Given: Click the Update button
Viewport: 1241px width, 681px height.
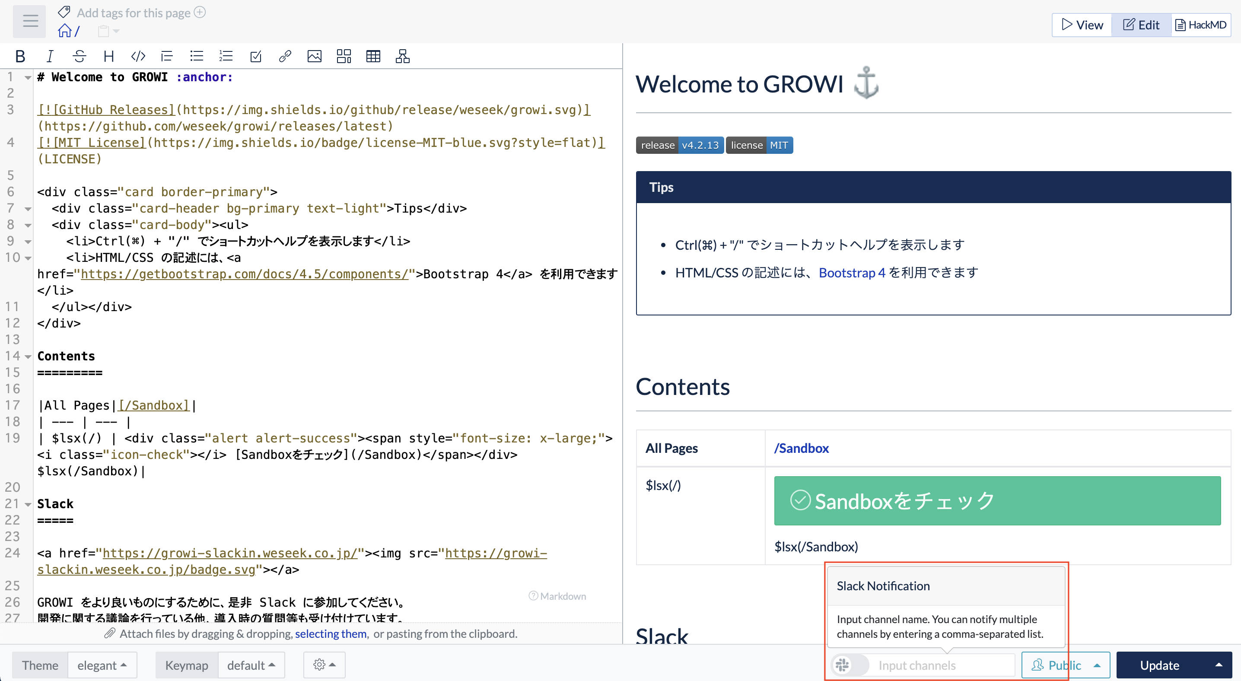Looking at the screenshot, I should tap(1160, 665).
